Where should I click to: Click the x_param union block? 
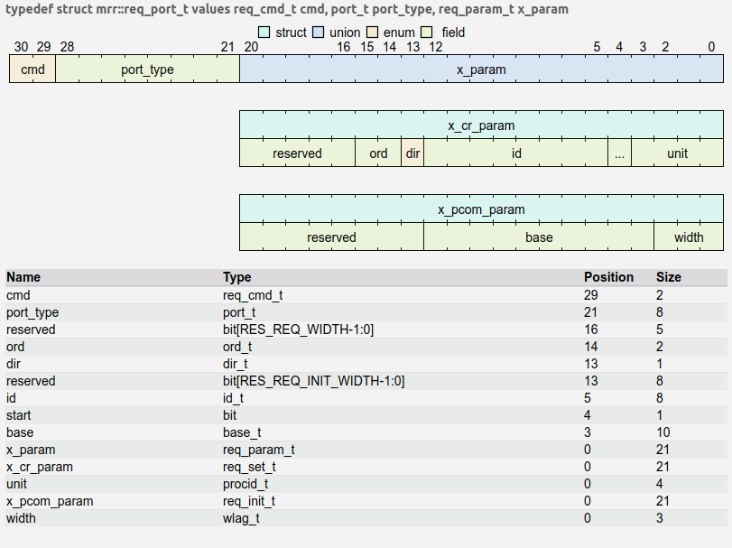(485, 69)
